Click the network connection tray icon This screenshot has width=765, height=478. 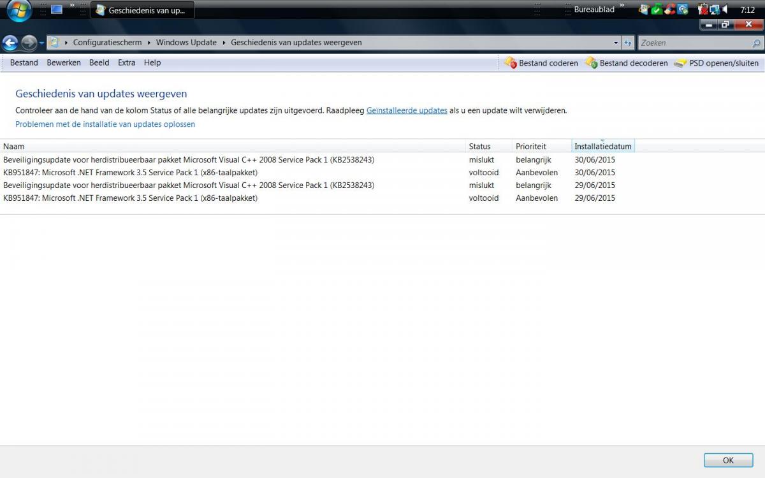715,10
